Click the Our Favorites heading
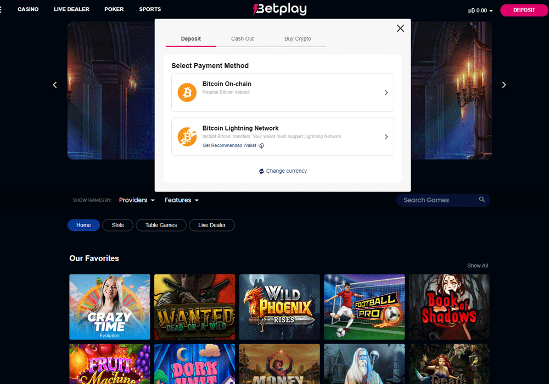 coord(94,258)
